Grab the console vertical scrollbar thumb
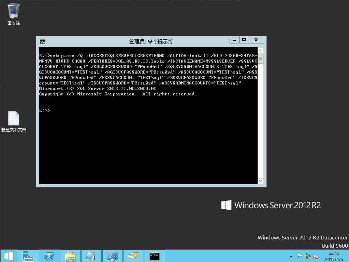Screen dimensions: 349x262 point(260,58)
